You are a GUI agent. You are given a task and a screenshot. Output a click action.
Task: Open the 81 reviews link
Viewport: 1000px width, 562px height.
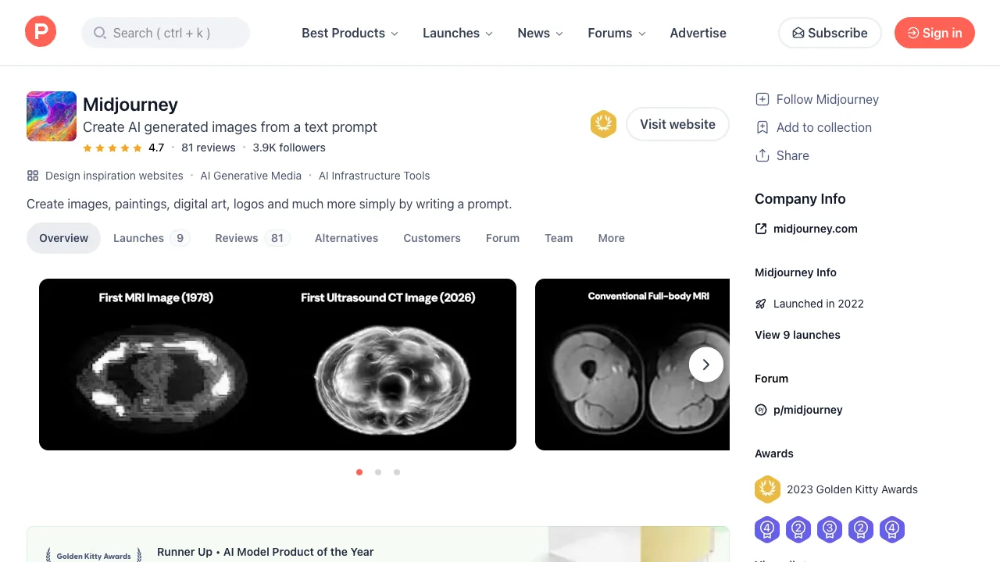coord(208,148)
